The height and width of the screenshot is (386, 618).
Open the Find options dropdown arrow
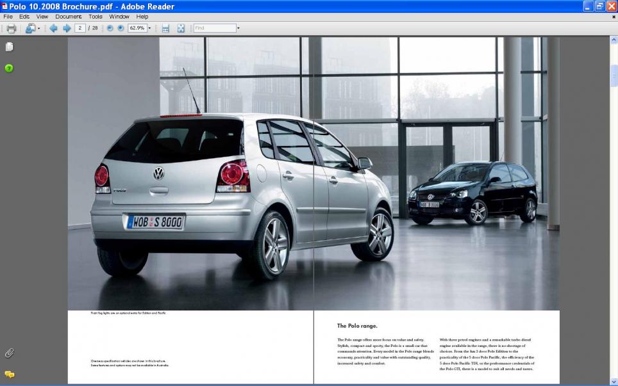pyautogui.click(x=238, y=28)
